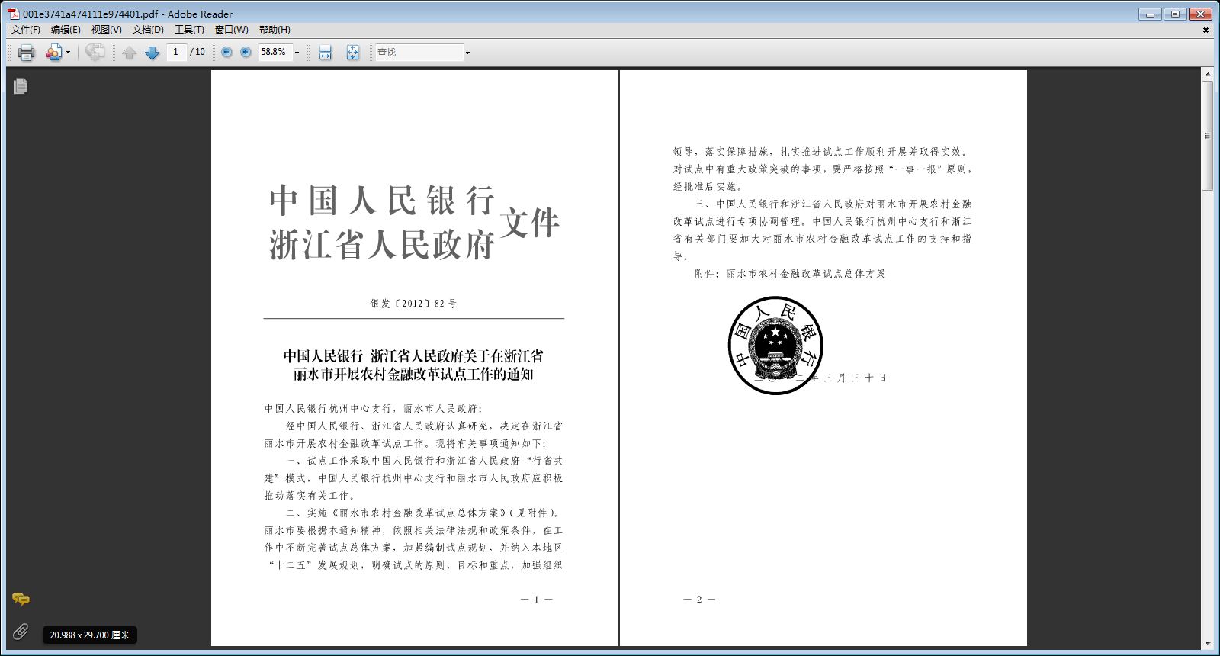Open the Pages panel icon in sidebar

pos(21,86)
